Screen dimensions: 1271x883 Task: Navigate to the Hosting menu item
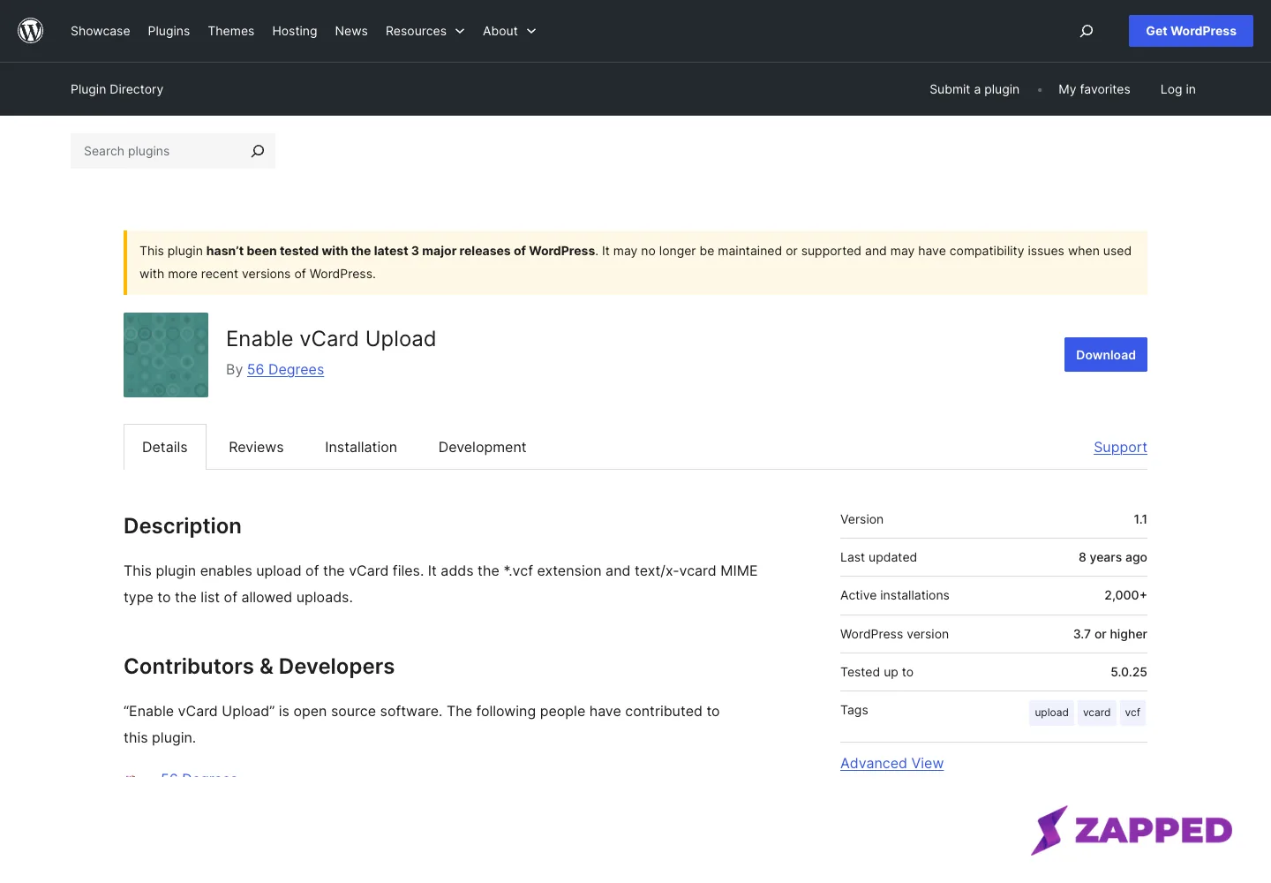pyautogui.click(x=295, y=31)
